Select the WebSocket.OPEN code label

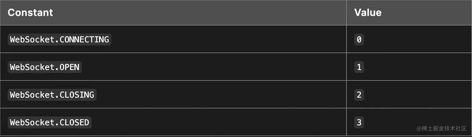(45, 67)
